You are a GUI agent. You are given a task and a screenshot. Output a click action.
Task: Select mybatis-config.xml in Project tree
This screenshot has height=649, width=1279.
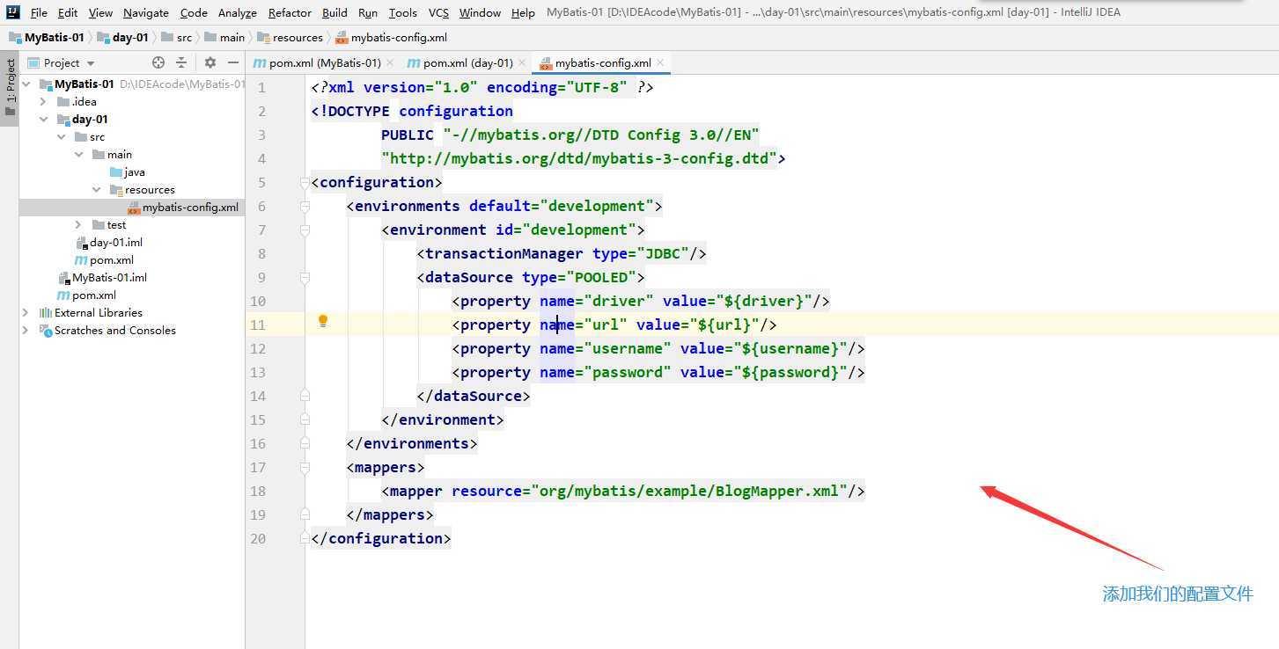[x=183, y=207]
